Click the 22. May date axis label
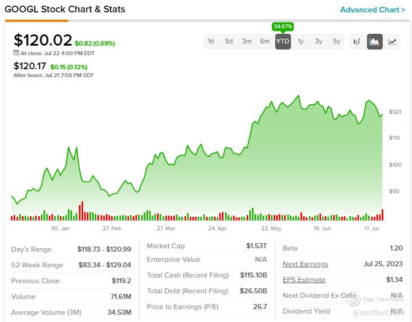Image resolution: width=412 pixels, height=322 pixels. tap(271, 229)
